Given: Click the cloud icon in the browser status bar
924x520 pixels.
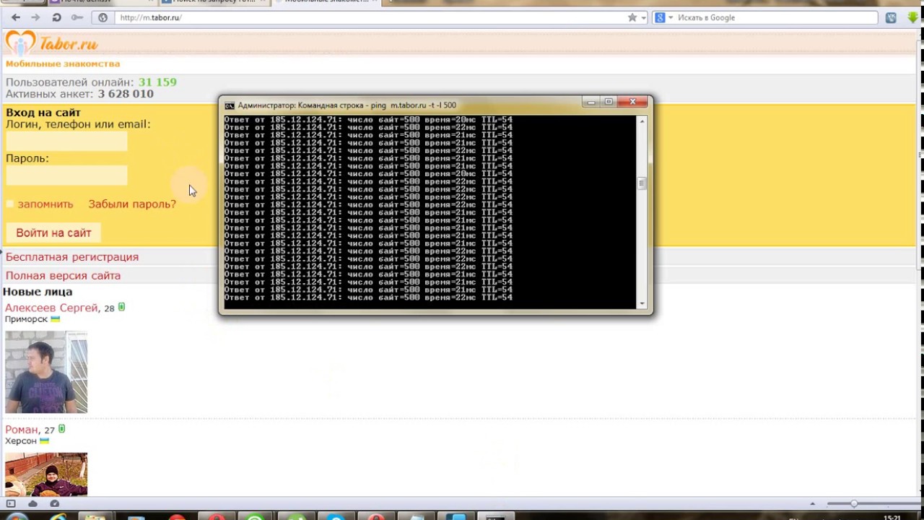Looking at the screenshot, I should pyautogui.click(x=32, y=503).
